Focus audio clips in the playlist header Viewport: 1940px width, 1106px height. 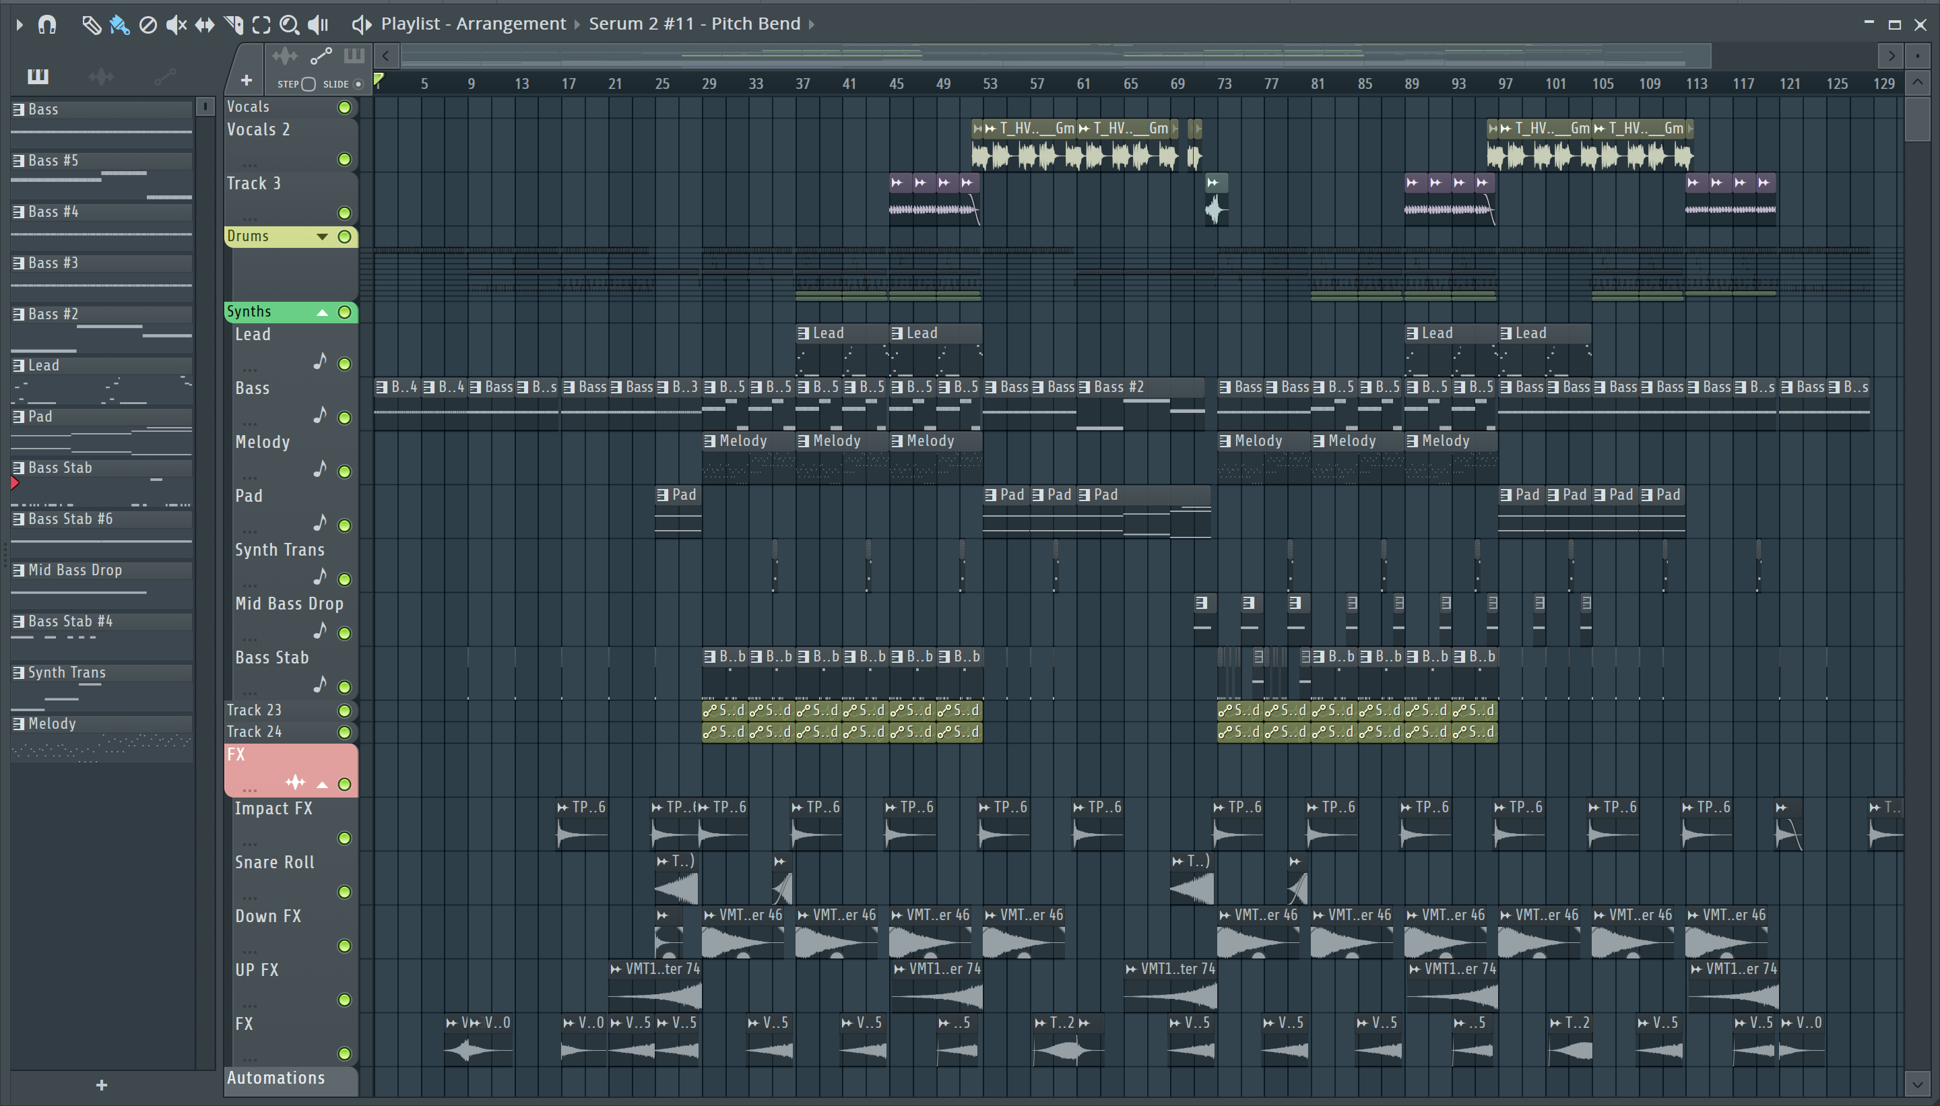pyautogui.click(x=285, y=55)
